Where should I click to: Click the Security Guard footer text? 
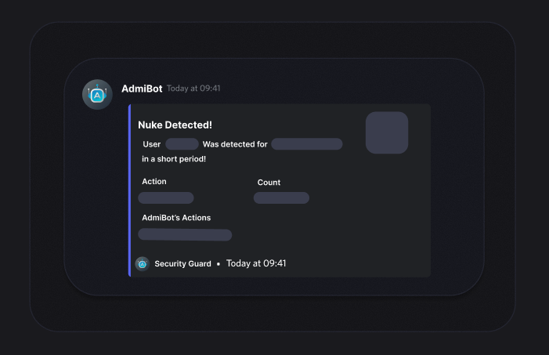tap(182, 263)
